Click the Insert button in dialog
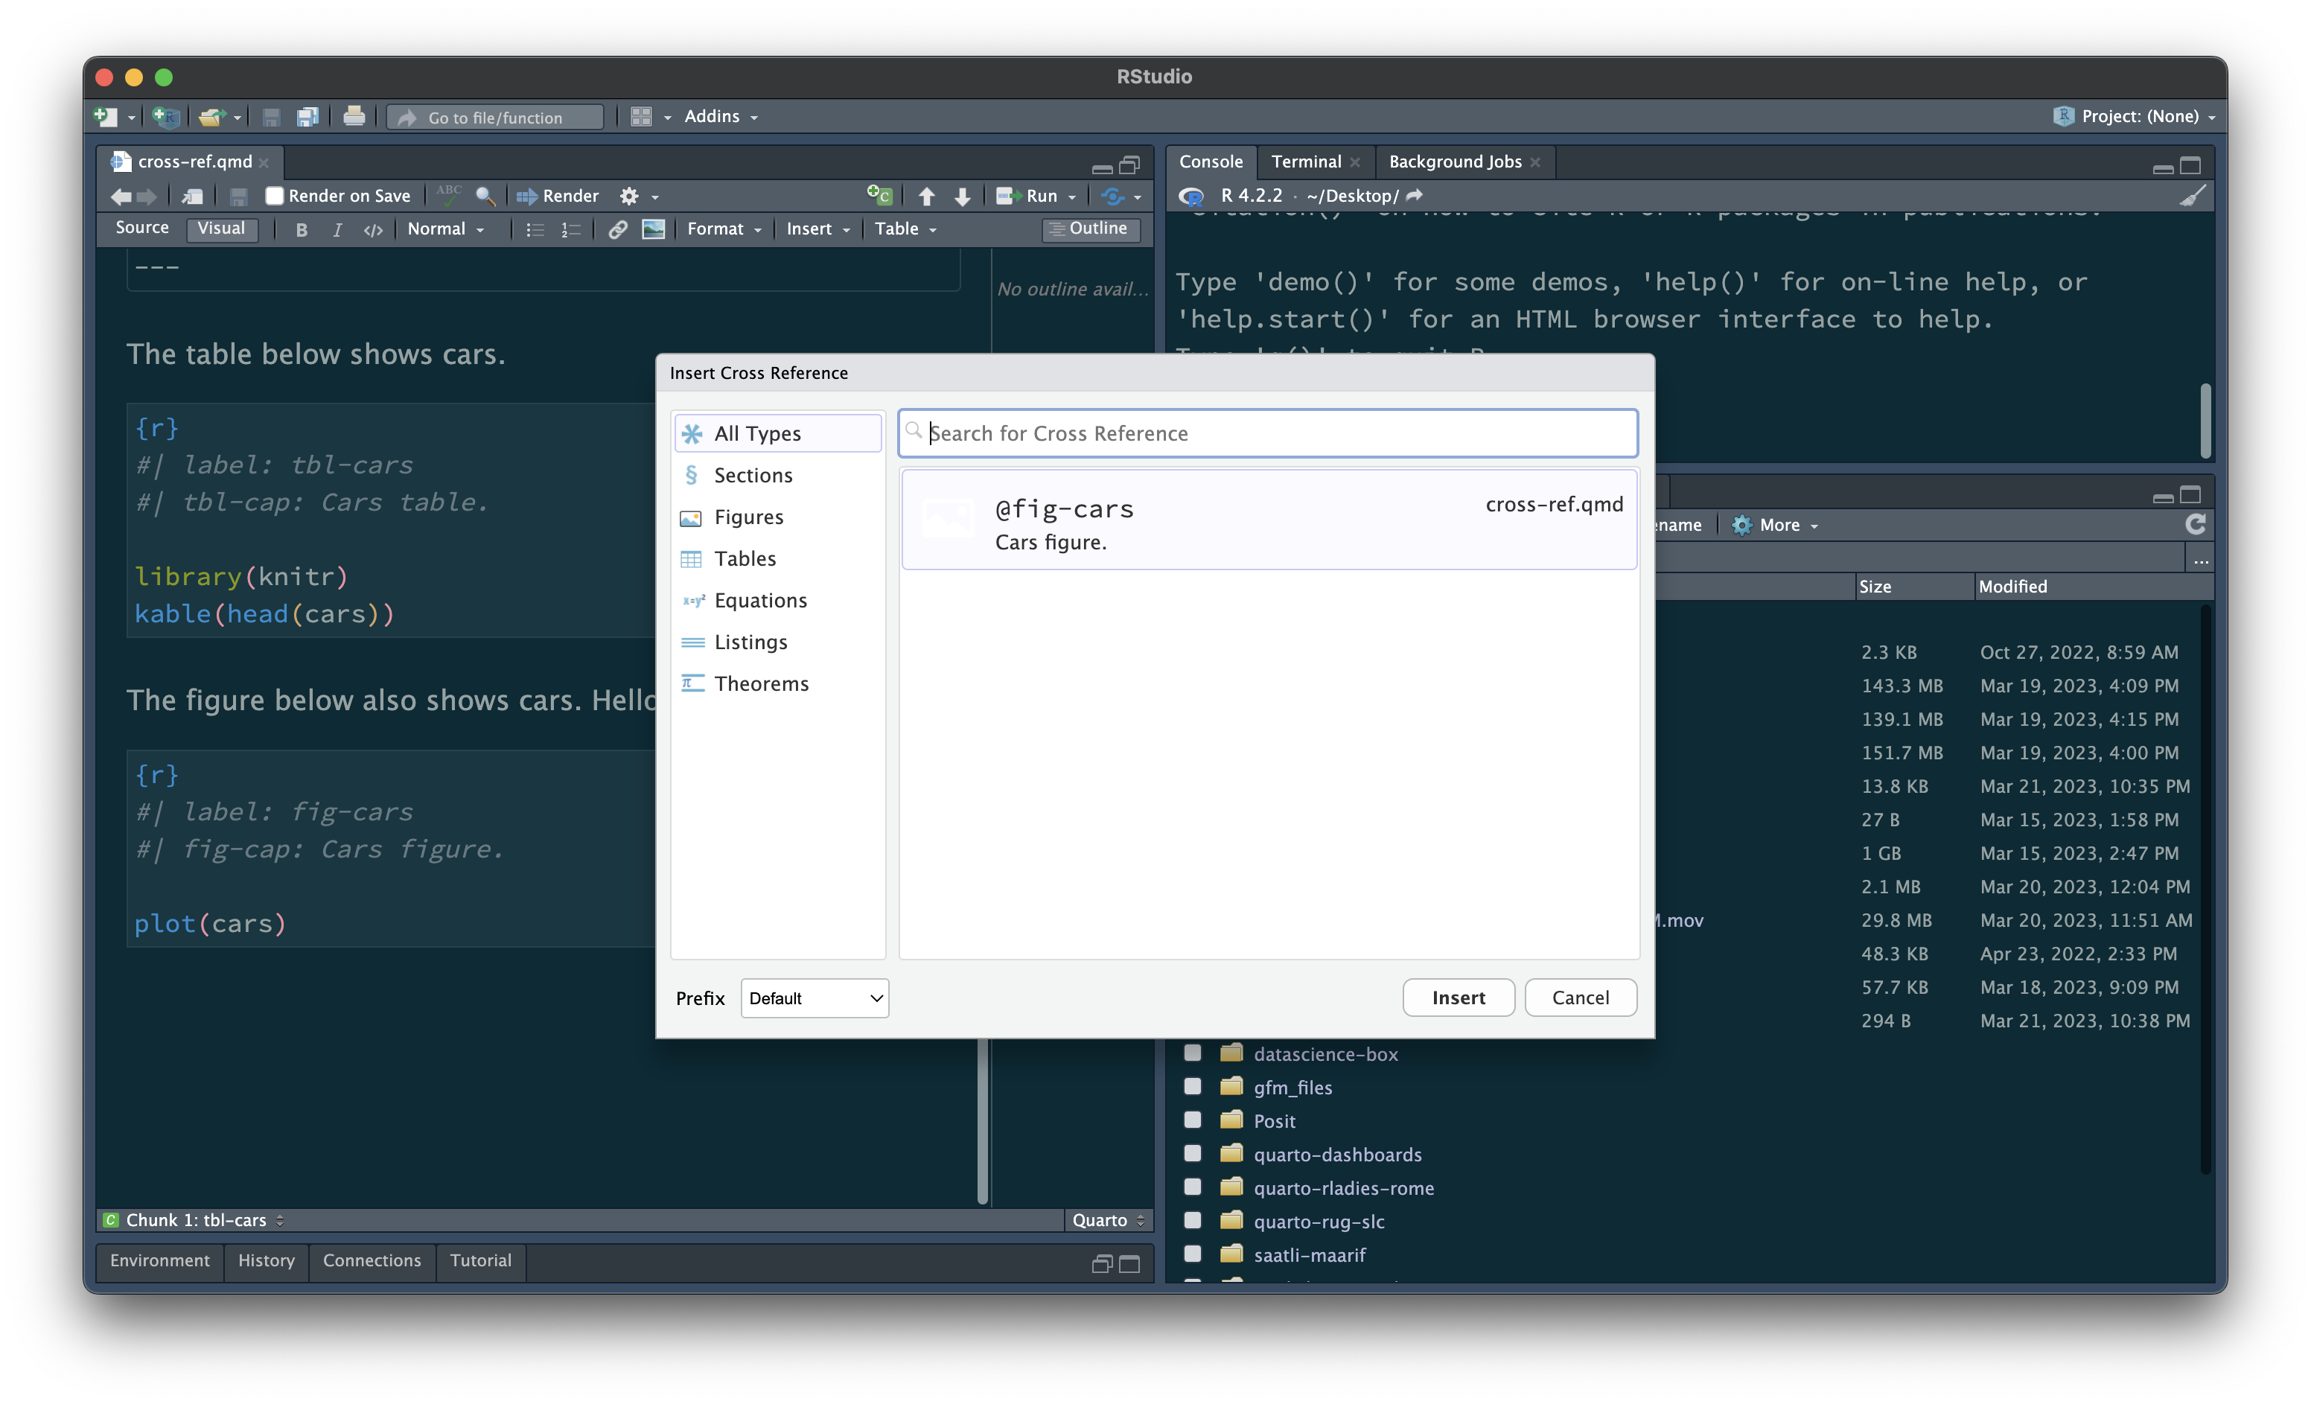The image size is (2311, 1404). click(1459, 998)
